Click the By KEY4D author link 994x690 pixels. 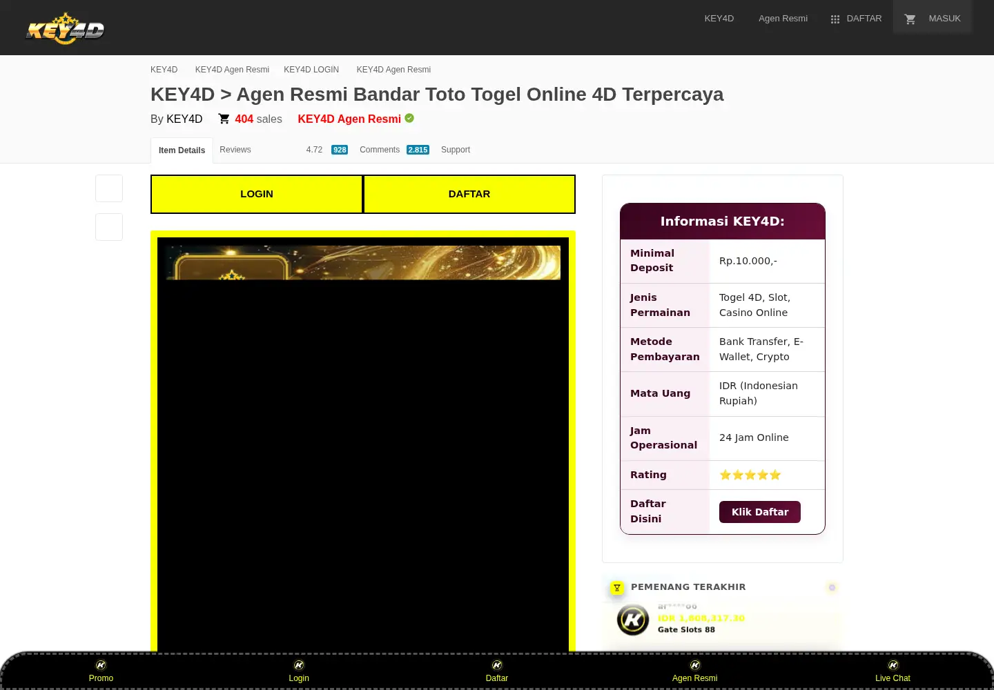[x=184, y=119]
